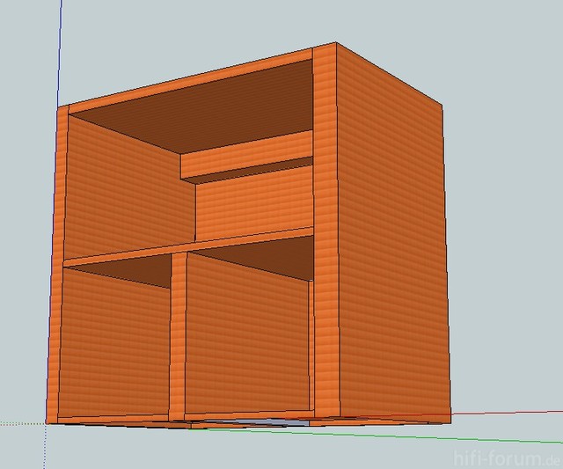Select the front edge of left side panel
Screen dimensions: 563x469
click(x=56, y=266)
